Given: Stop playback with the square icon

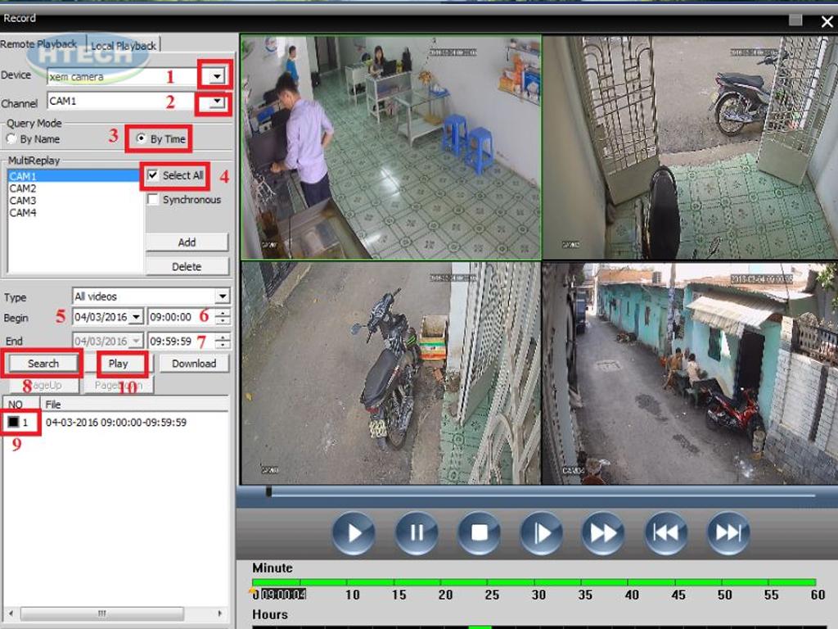Looking at the screenshot, I should point(479,533).
